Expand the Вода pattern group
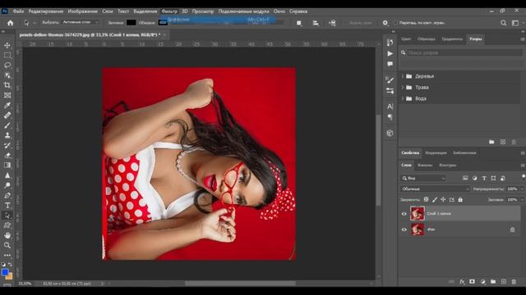 coord(403,98)
